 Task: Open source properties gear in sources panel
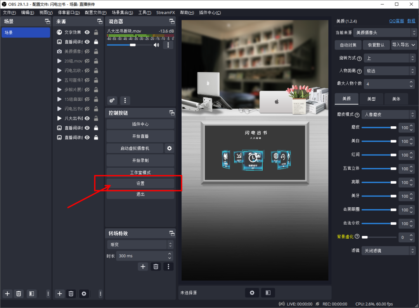83,294
